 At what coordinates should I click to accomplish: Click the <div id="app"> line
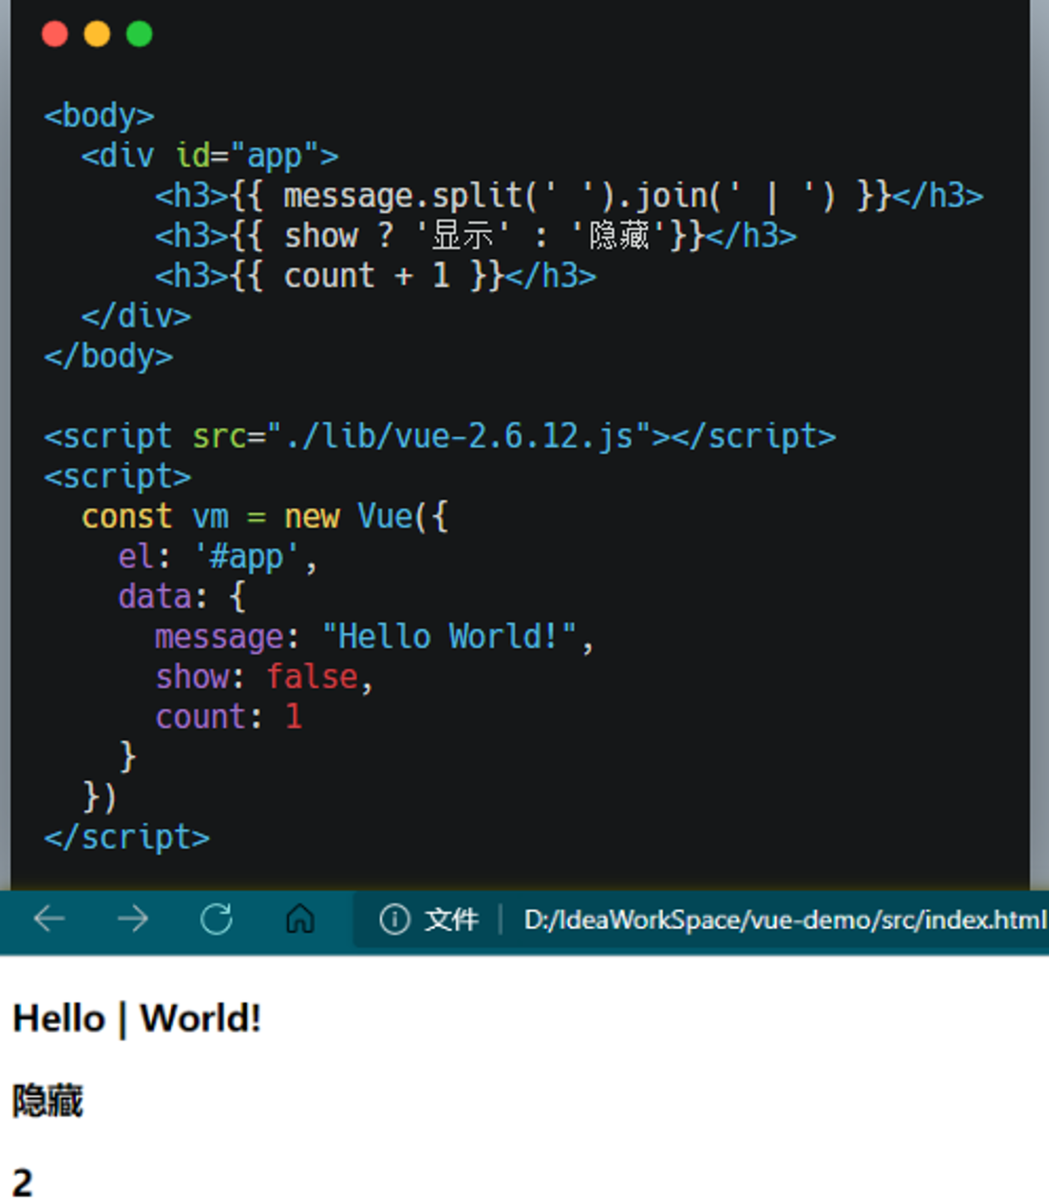[210, 156]
